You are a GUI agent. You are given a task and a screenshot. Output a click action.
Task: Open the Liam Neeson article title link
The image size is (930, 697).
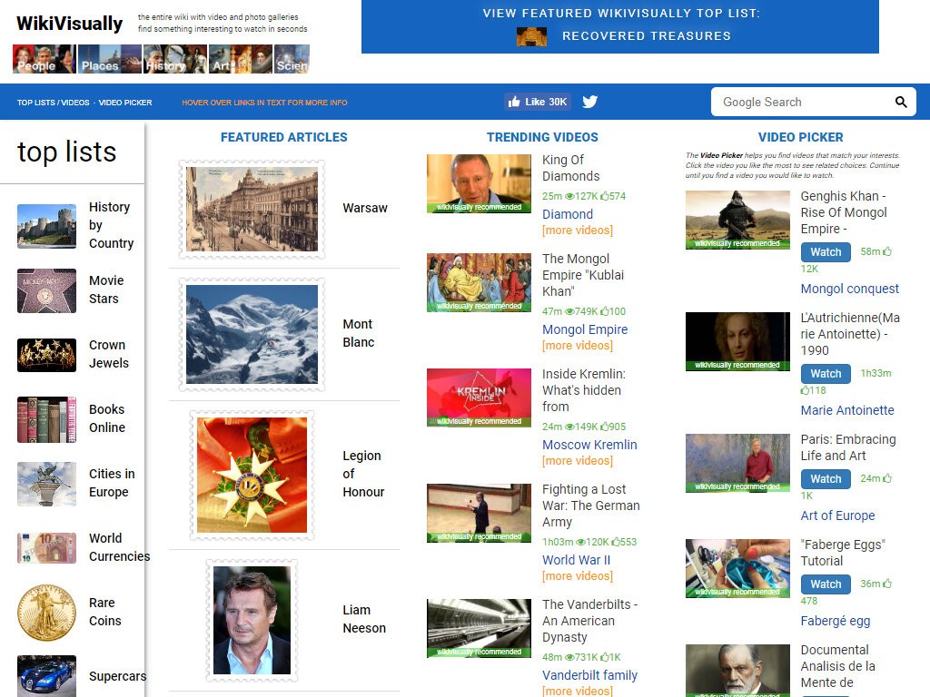click(364, 619)
